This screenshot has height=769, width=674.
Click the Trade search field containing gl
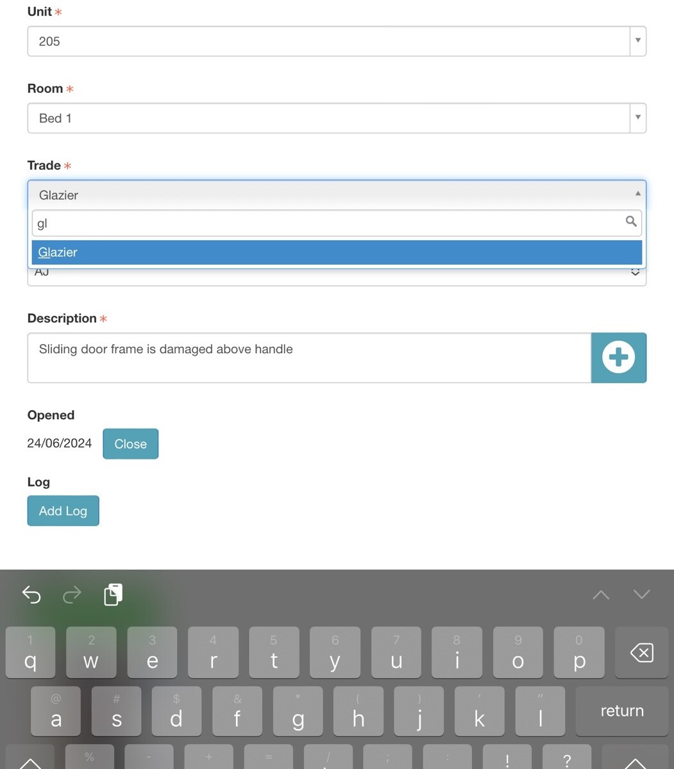[327, 223]
